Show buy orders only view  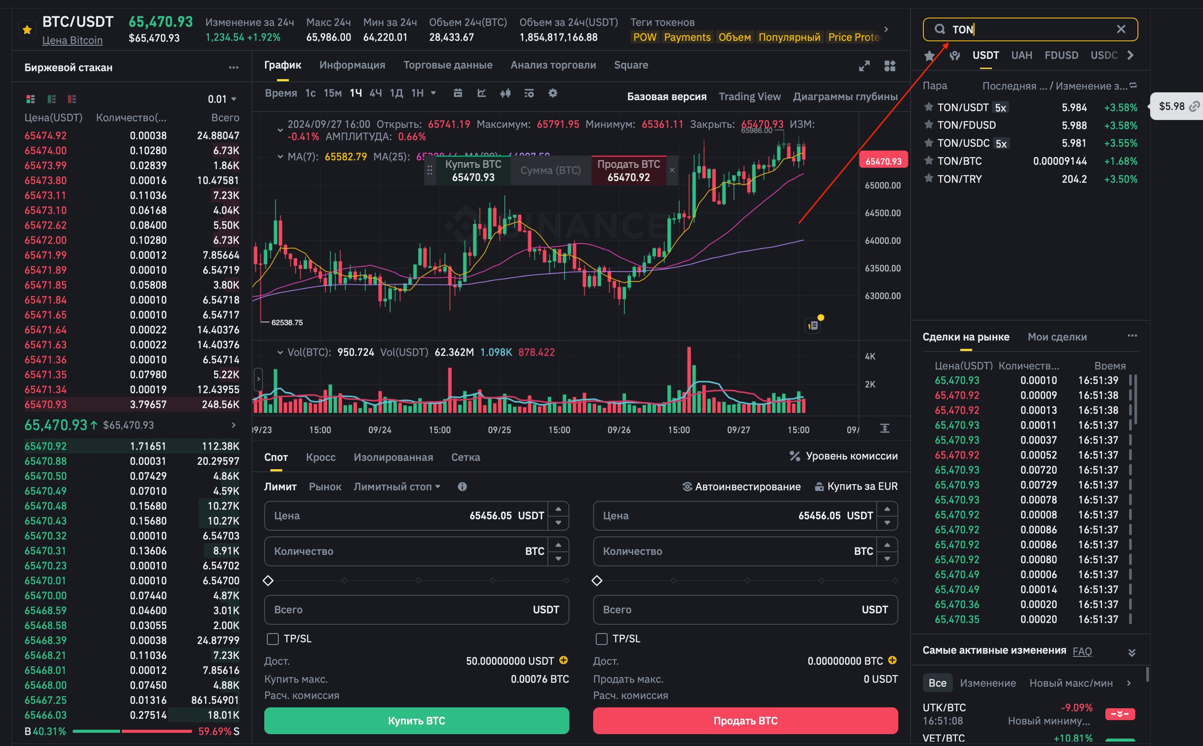51,99
